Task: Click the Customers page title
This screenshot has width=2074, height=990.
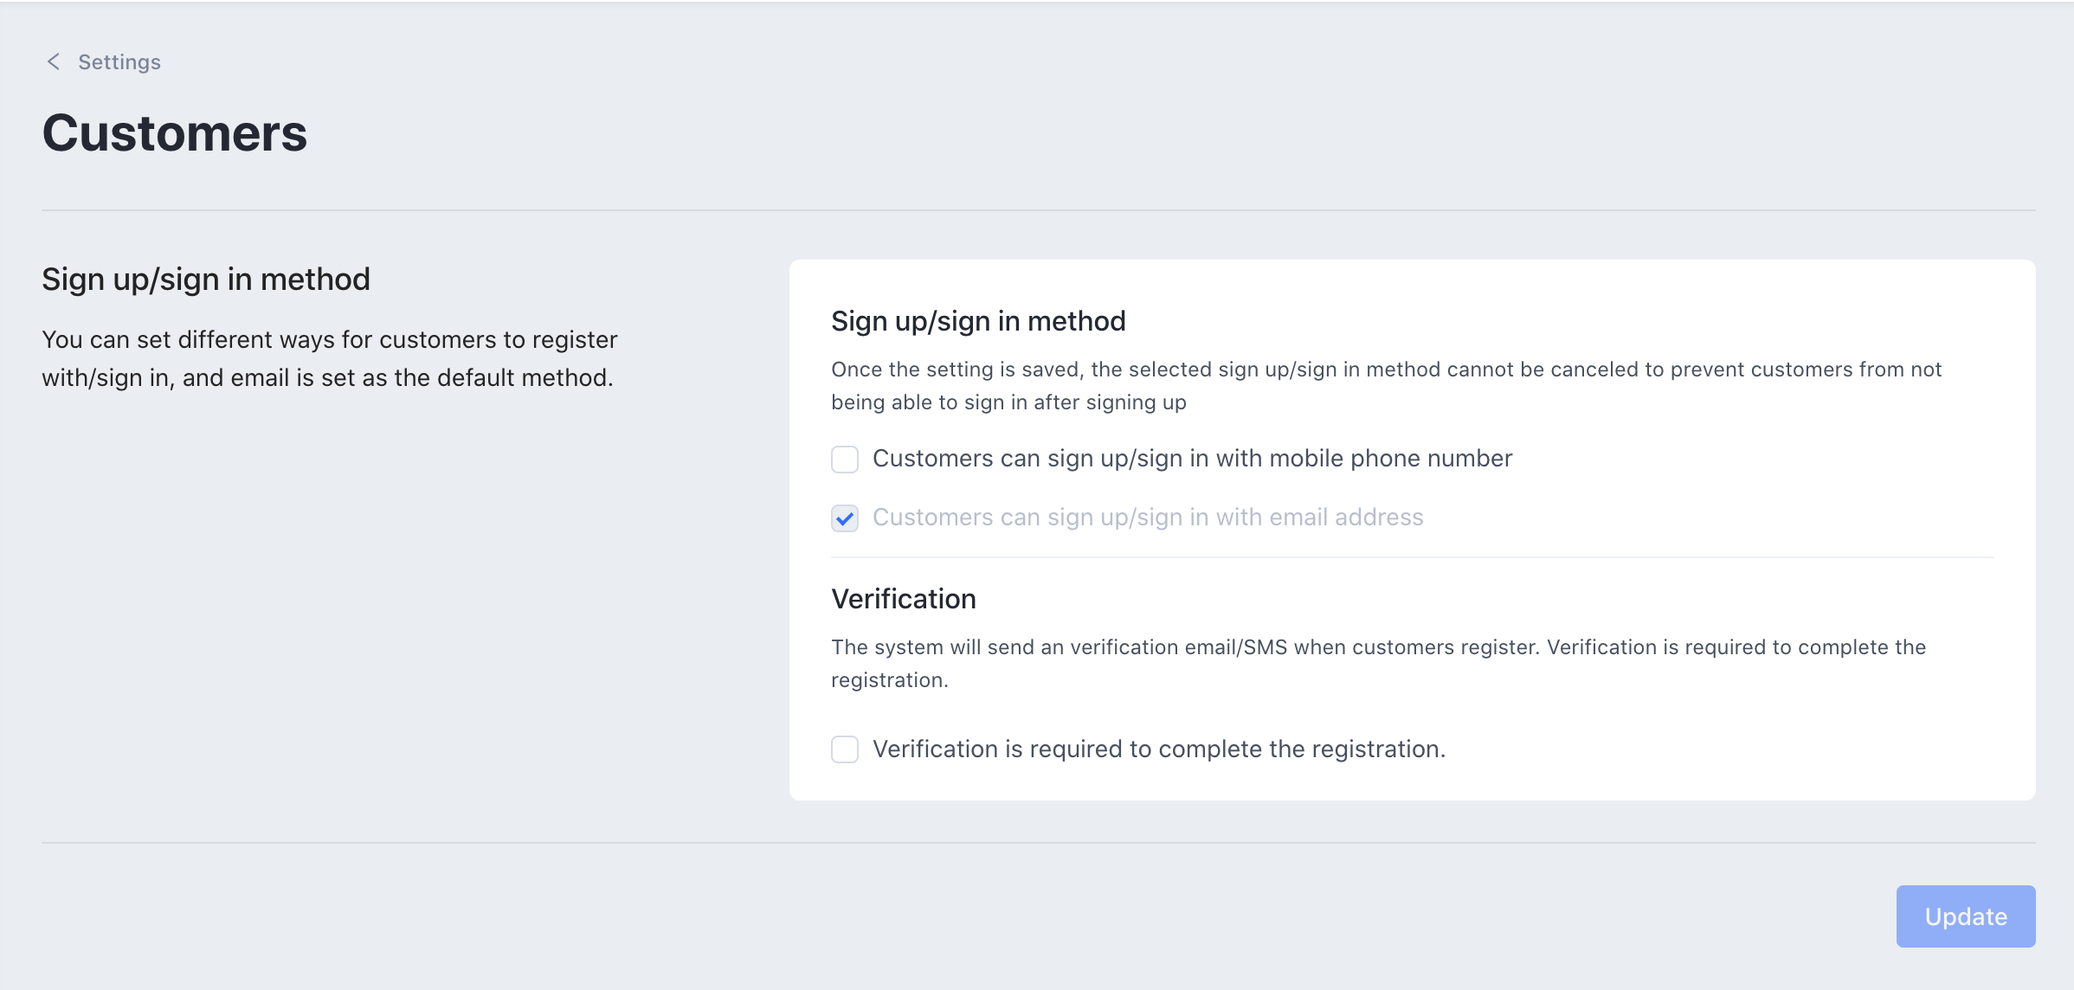Action: click(175, 133)
